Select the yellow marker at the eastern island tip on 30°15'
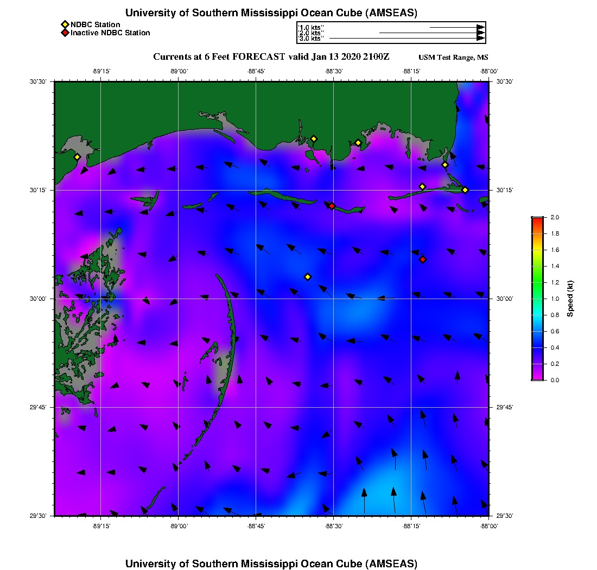This screenshot has height=570, width=597. [x=465, y=190]
